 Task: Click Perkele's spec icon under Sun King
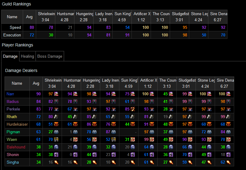(x=133, y=109)
